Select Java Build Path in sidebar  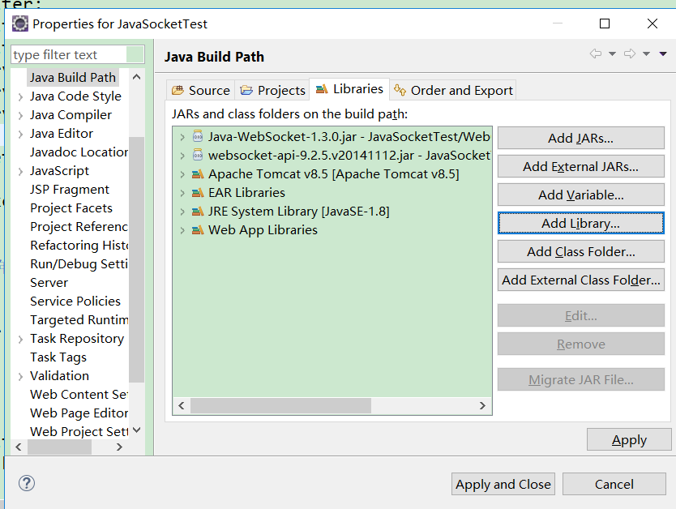coord(73,78)
